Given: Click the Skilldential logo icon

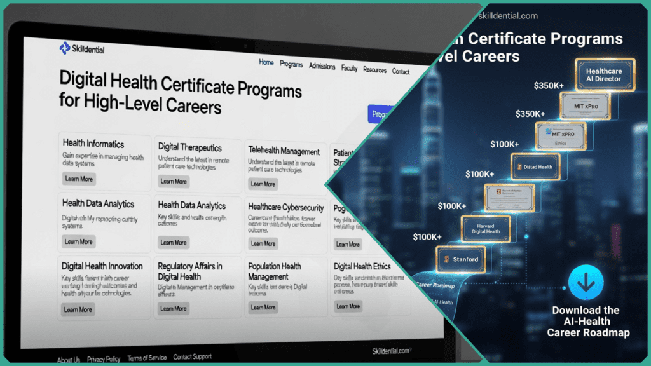Looking at the screenshot, I should [x=65, y=48].
